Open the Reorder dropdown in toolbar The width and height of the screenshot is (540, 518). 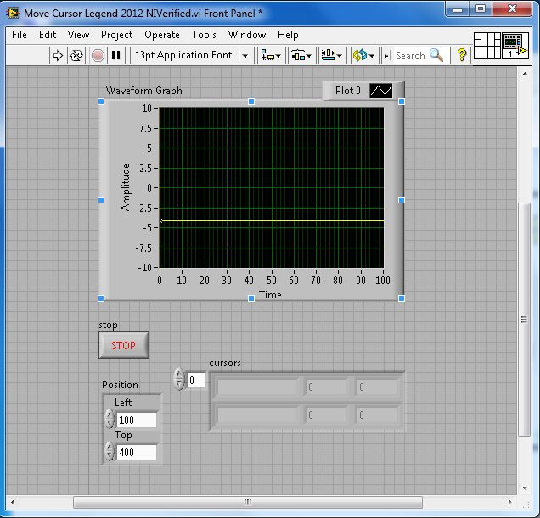coord(363,55)
